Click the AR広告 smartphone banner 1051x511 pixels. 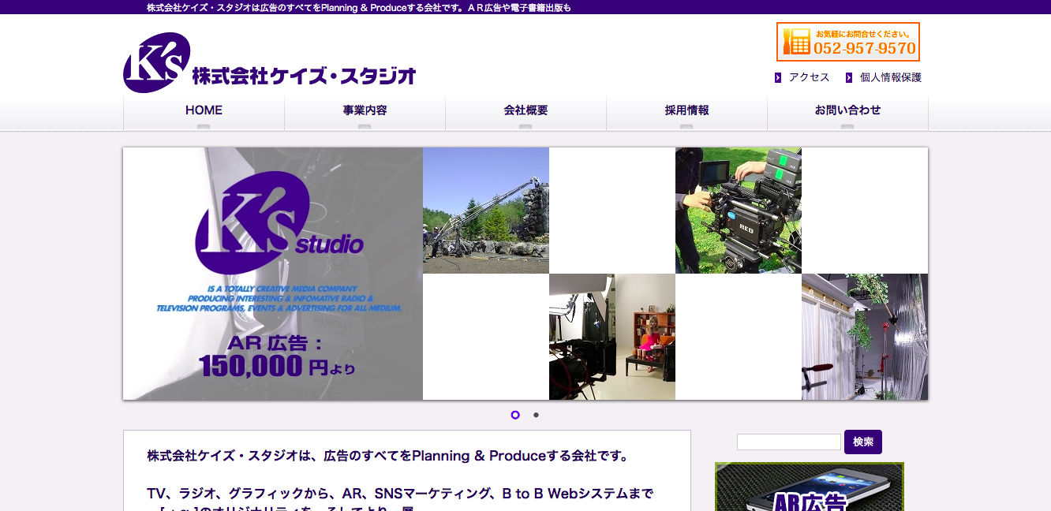pyautogui.click(x=809, y=487)
